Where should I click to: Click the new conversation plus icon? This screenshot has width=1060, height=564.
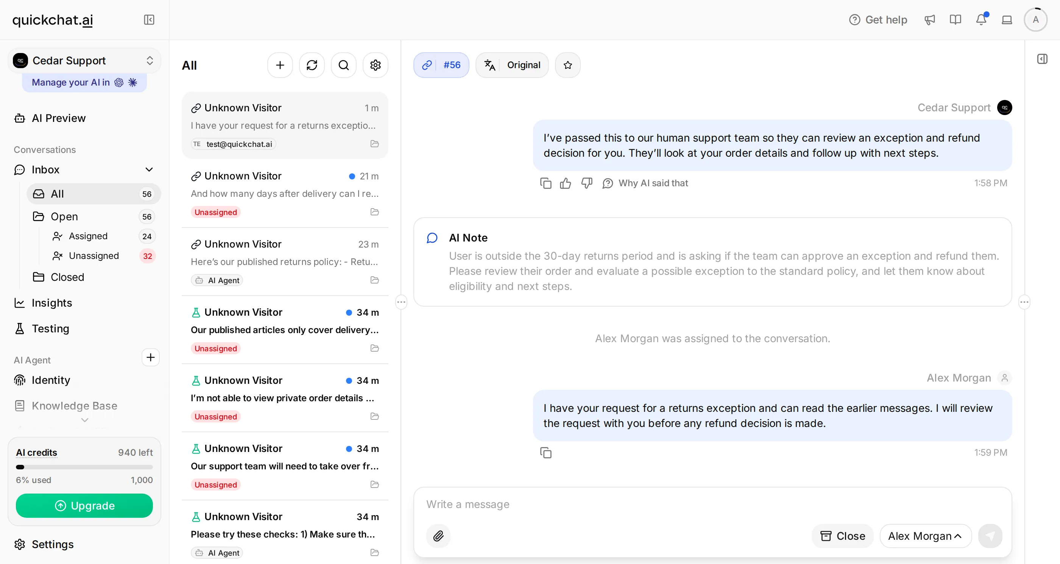(280, 65)
